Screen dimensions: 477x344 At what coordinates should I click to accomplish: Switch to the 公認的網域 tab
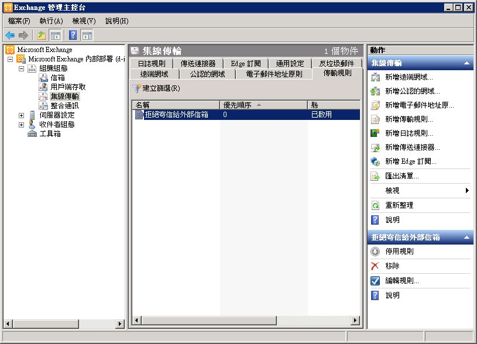point(207,74)
